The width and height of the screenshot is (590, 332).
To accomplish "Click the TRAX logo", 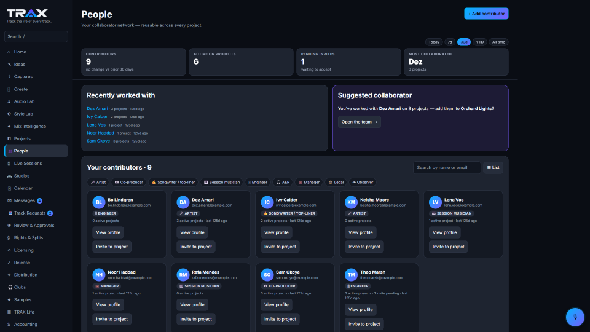I will pos(27,14).
